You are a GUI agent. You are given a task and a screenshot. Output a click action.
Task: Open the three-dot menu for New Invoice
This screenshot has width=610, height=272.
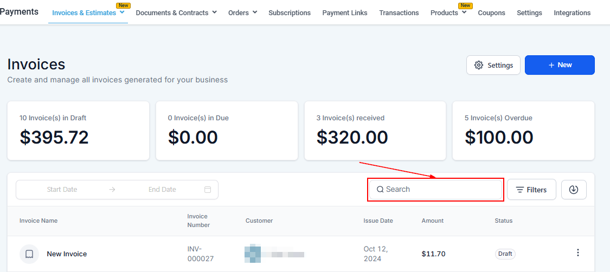tap(578, 253)
